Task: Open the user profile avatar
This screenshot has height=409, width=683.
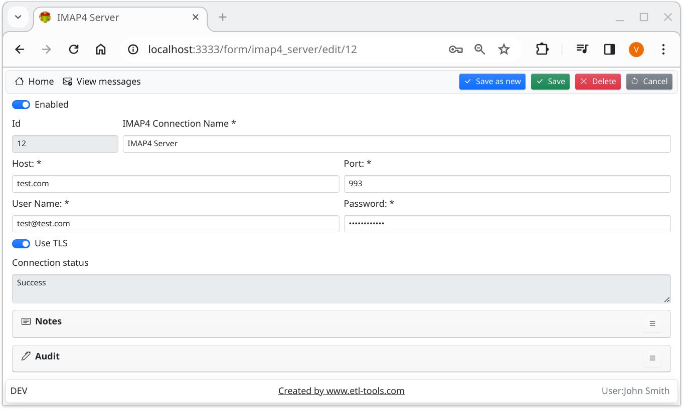Action: pyautogui.click(x=636, y=49)
